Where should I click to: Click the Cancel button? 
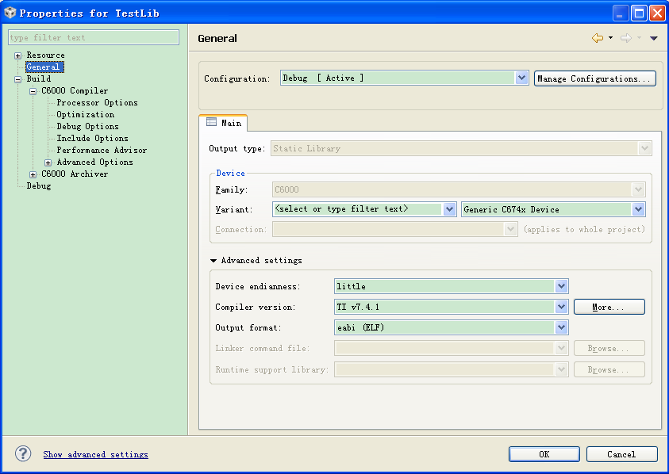click(621, 454)
